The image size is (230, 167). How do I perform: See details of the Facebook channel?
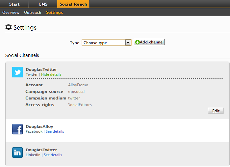[55, 131]
